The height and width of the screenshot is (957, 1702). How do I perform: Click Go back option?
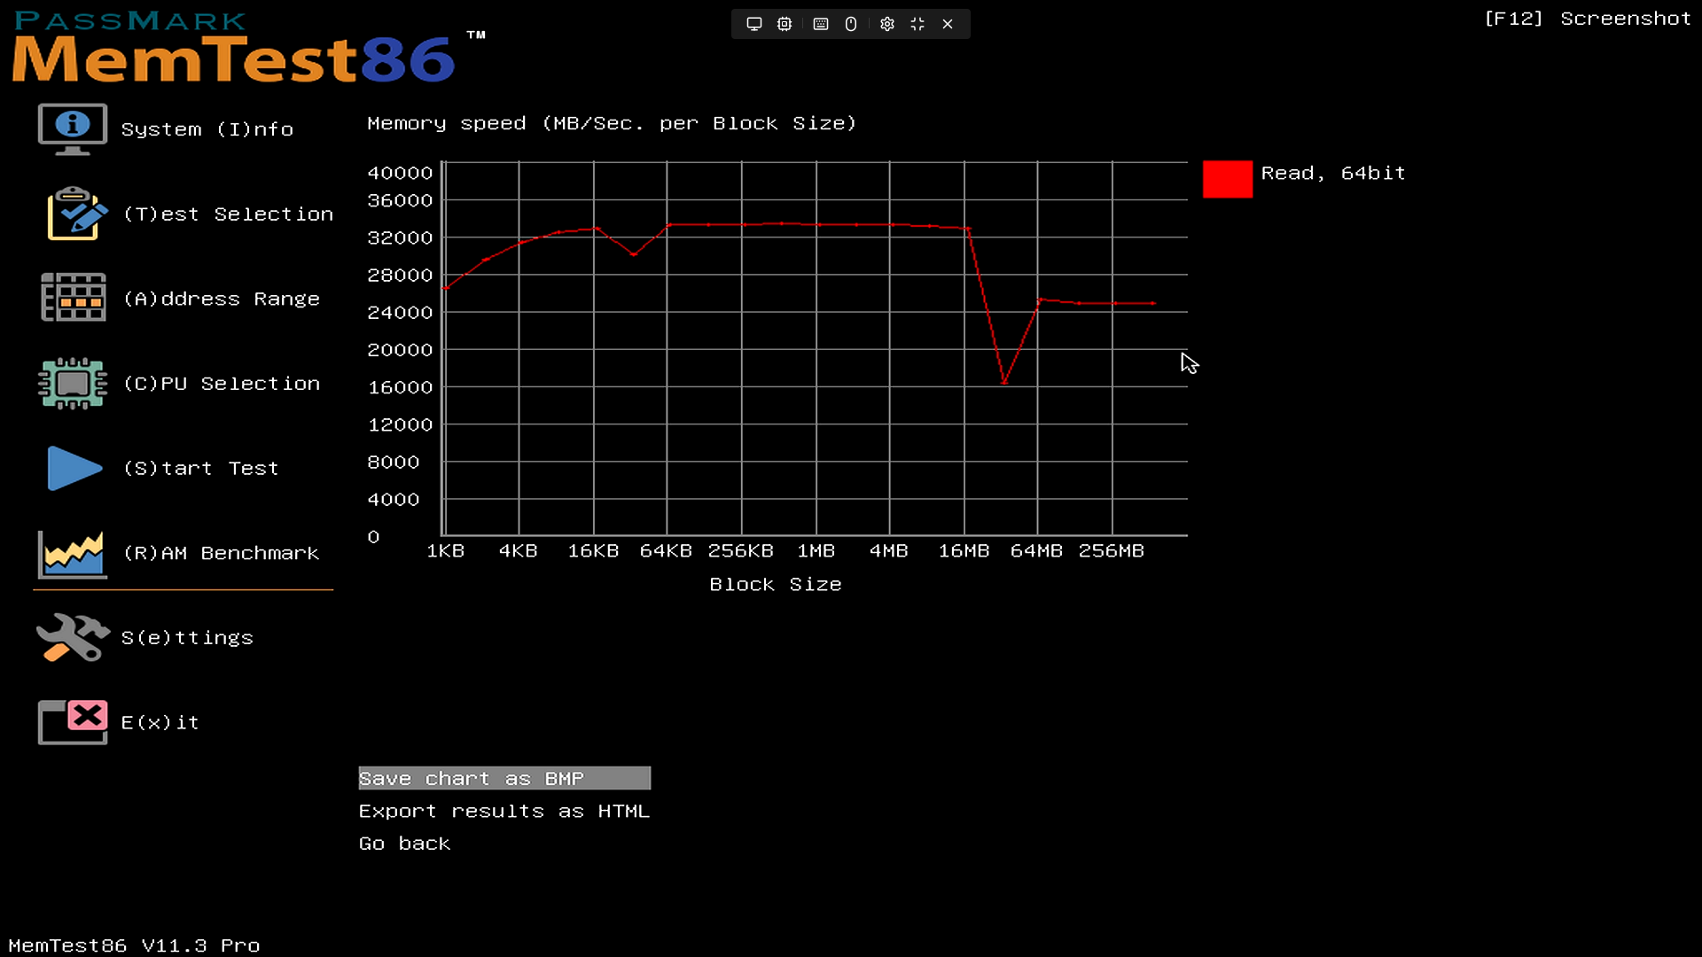404,844
